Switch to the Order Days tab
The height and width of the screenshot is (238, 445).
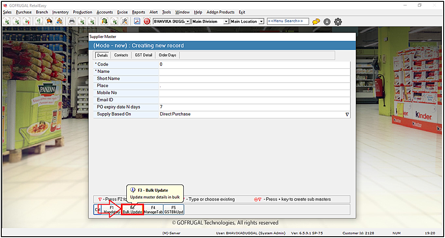point(167,55)
